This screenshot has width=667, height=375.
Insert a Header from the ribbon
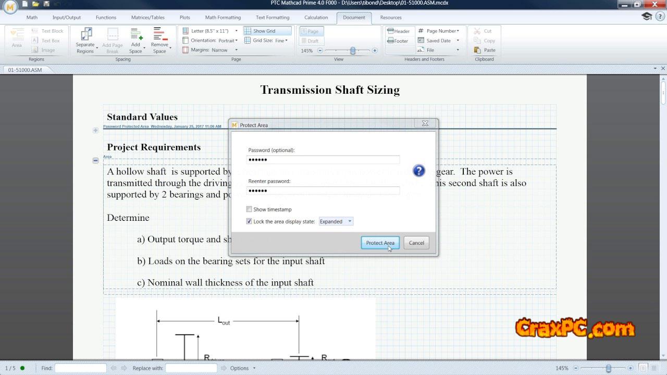399,31
